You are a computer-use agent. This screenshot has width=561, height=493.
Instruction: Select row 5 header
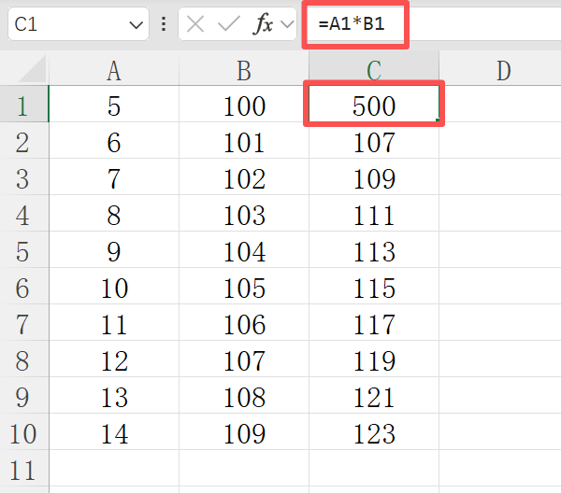[23, 252]
